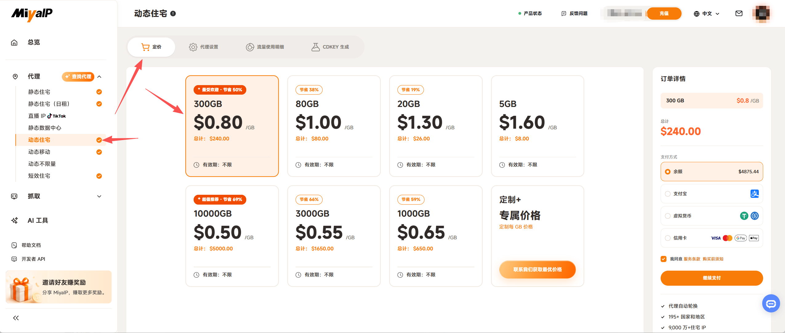Screen dimensions: 785x333
Task: Click the 总览 home icon
Action: (x=14, y=42)
